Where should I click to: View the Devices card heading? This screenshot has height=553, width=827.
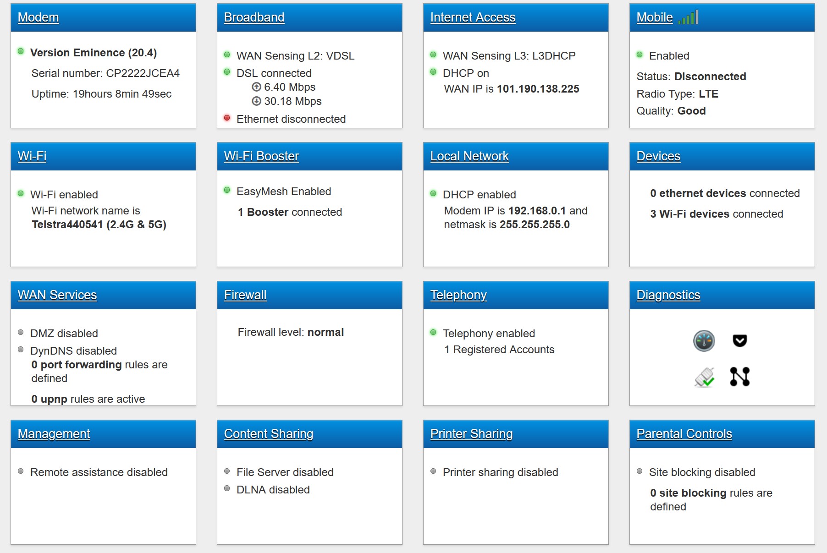pyautogui.click(x=658, y=156)
